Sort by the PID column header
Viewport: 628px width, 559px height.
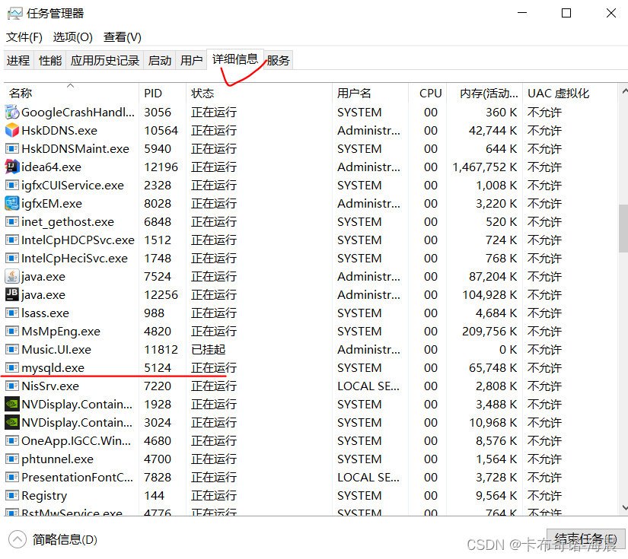pyautogui.click(x=163, y=94)
